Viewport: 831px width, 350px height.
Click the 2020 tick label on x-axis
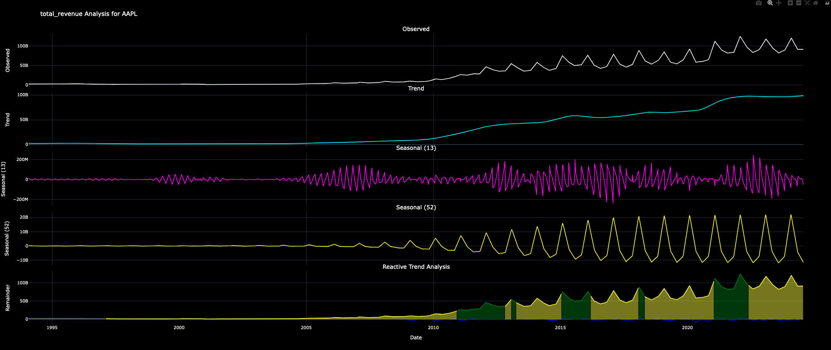687,327
